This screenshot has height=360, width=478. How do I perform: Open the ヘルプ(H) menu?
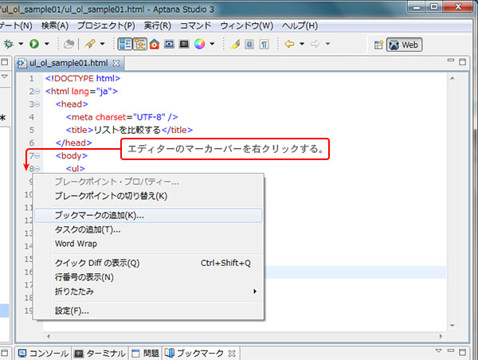[300, 25]
